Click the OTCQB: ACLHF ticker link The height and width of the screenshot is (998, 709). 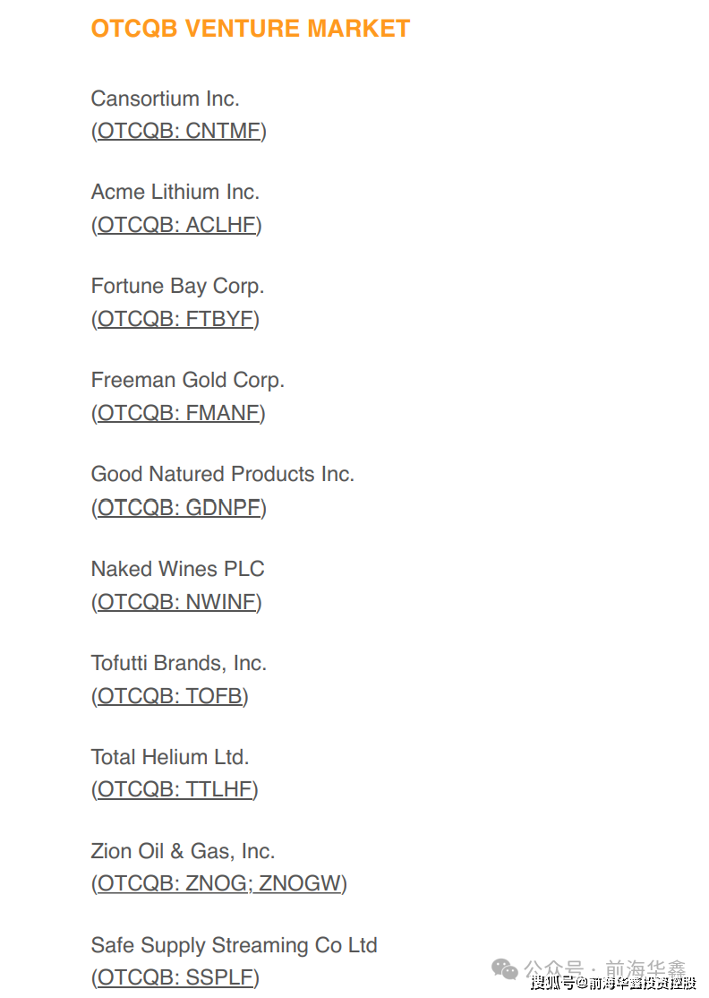pos(176,225)
